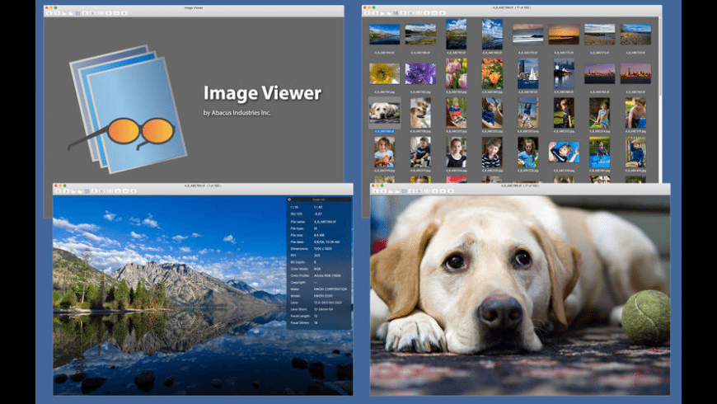Click thumbnail grid icon in dog photo window toolbar
This screenshot has height=404, width=717.
tap(404, 191)
